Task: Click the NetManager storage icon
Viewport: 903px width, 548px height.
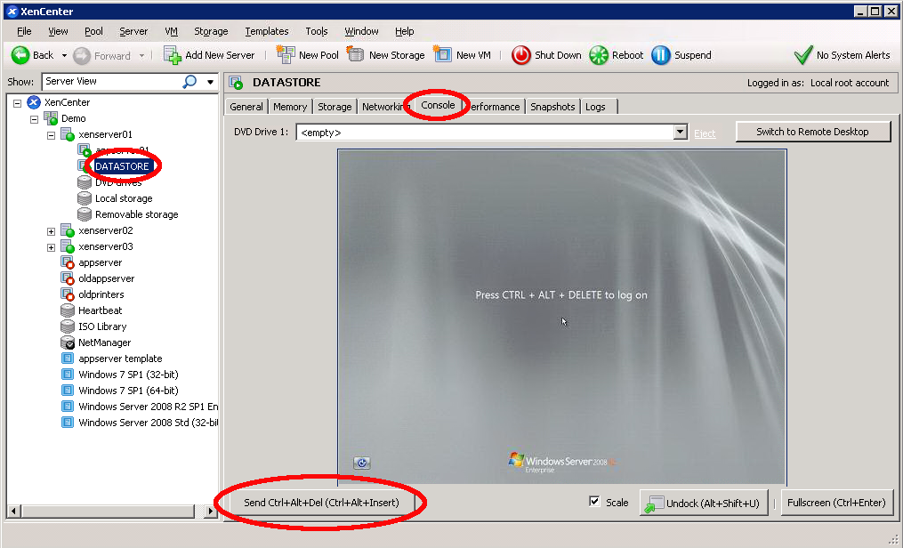Action: (x=68, y=342)
